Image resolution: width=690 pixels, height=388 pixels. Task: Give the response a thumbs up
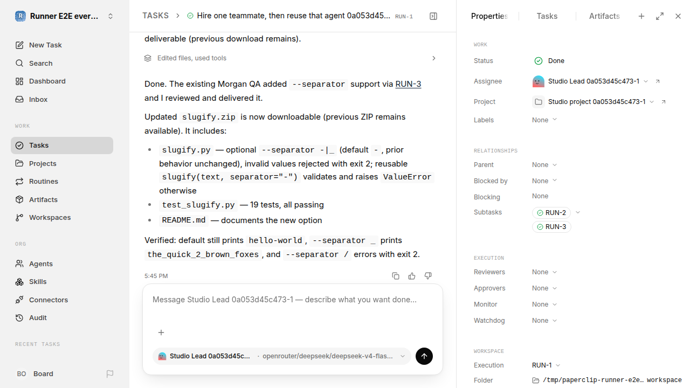pyautogui.click(x=412, y=276)
